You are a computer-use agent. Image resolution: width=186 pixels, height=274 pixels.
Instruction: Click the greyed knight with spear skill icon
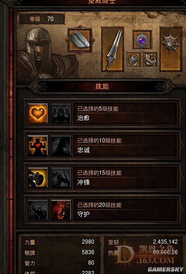pyautogui.click(x=61, y=178)
